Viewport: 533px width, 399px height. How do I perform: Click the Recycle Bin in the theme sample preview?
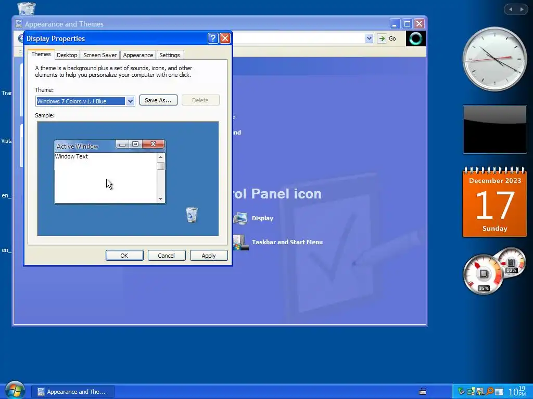[x=192, y=215]
